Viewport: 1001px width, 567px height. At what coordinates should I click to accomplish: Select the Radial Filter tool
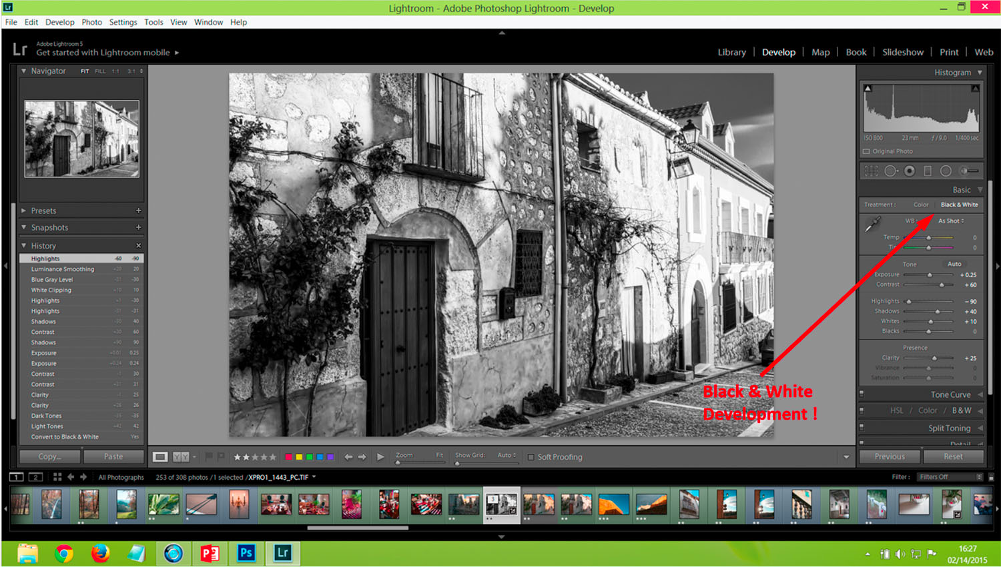pos(946,171)
